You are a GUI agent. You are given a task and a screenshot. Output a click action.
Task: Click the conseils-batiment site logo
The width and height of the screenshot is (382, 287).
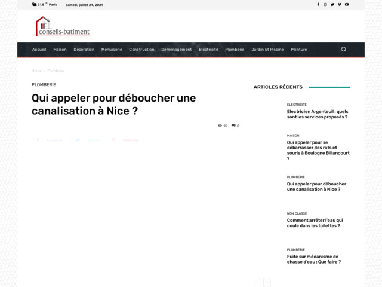point(61,26)
